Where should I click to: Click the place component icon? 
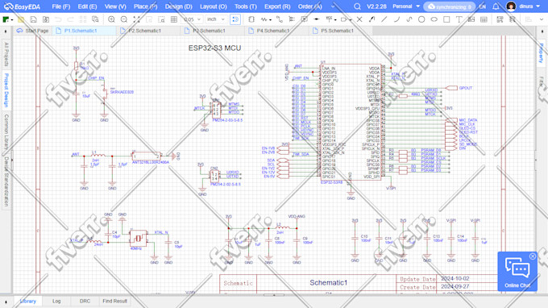tap(251, 19)
